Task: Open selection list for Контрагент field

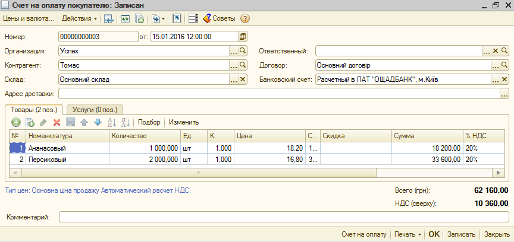Action: tap(233, 65)
